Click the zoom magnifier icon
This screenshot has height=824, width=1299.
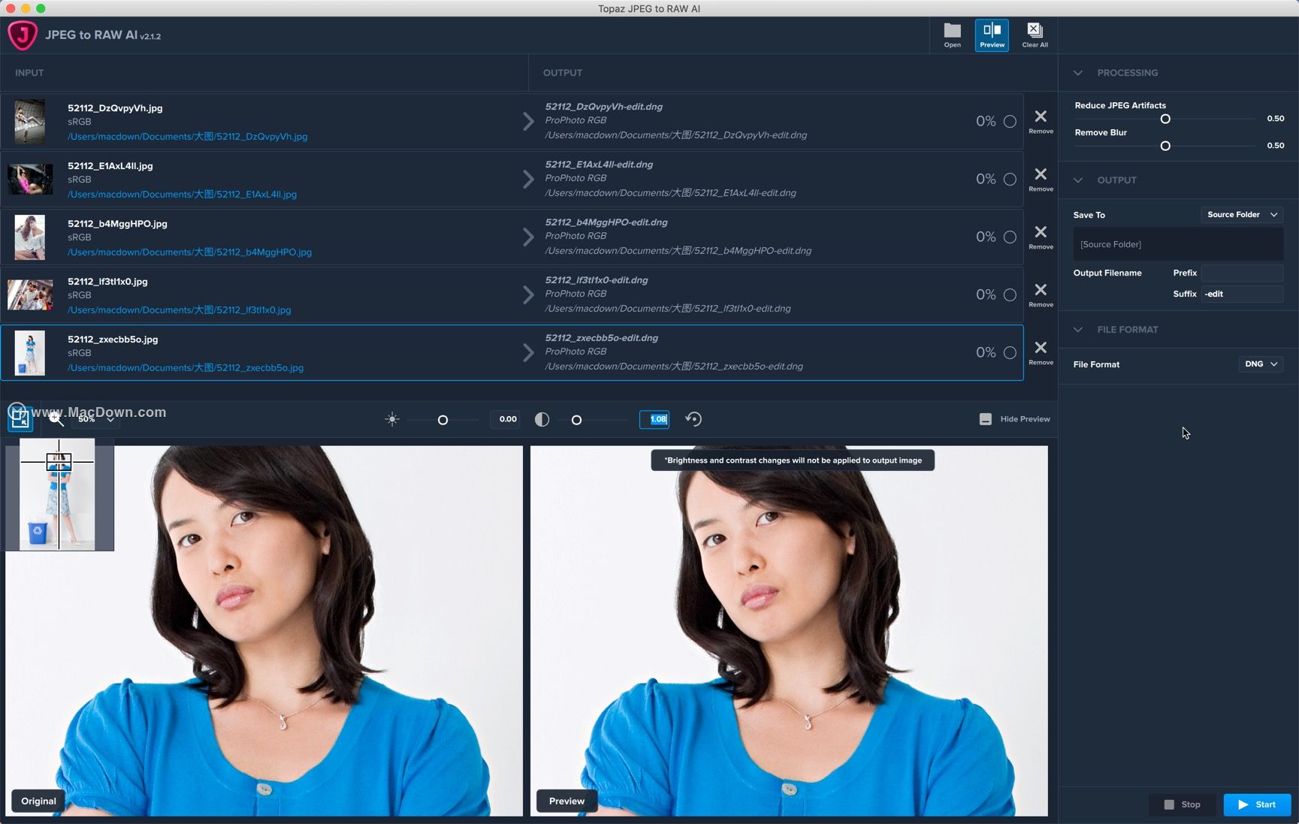pyautogui.click(x=56, y=419)
